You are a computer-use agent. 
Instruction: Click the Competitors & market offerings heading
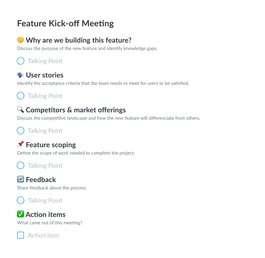click(76, 110)
